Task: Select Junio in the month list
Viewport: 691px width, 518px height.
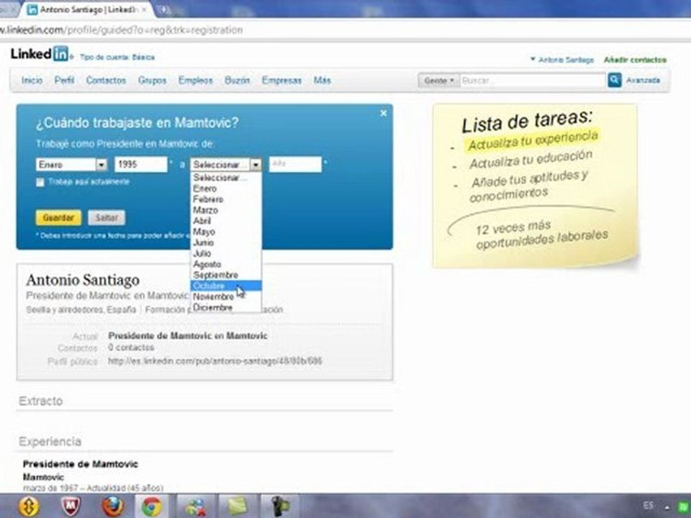Action: click(x=226, y=242)
